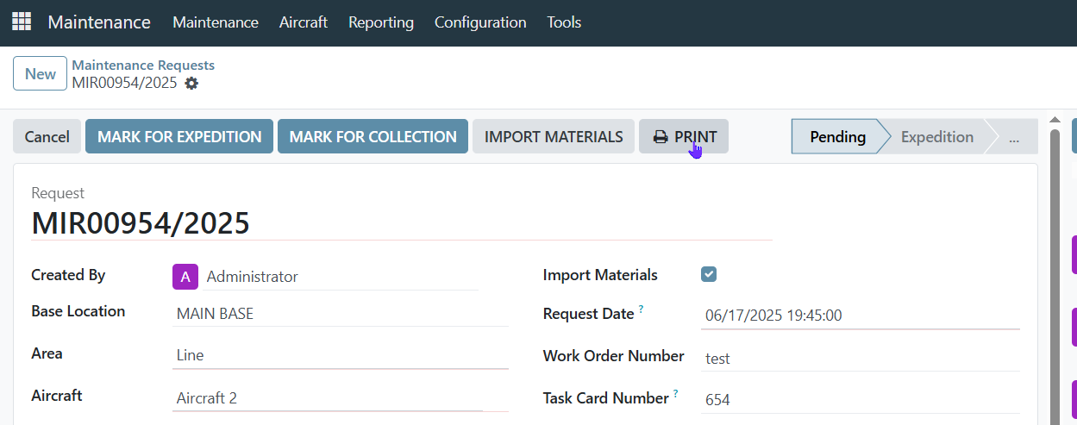
Task: Open the Base Location dropdown field
Action: coord(341,314)
